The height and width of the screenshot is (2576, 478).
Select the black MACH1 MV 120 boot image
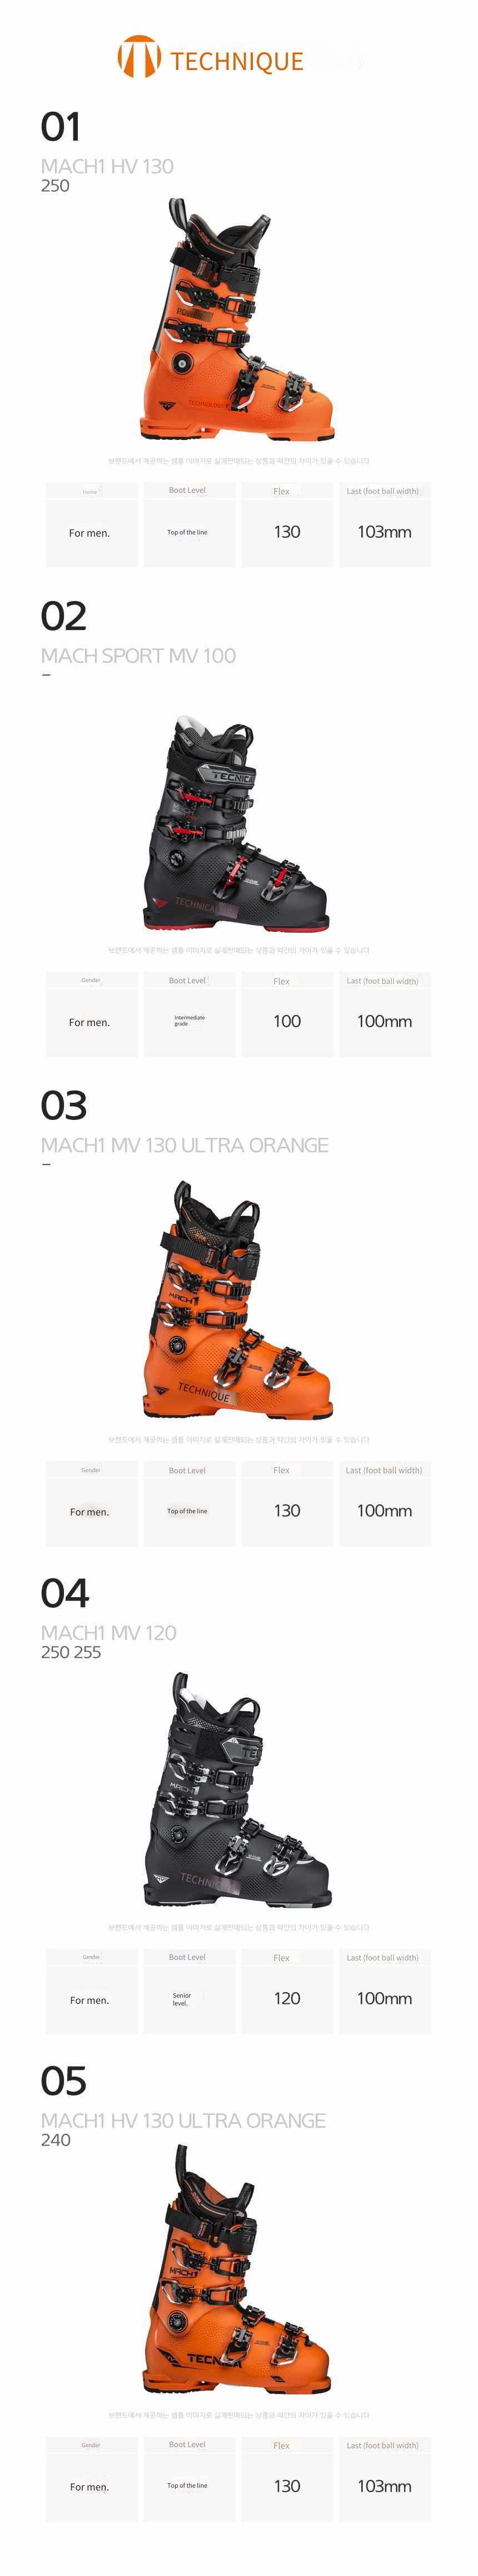(237, 1789)
